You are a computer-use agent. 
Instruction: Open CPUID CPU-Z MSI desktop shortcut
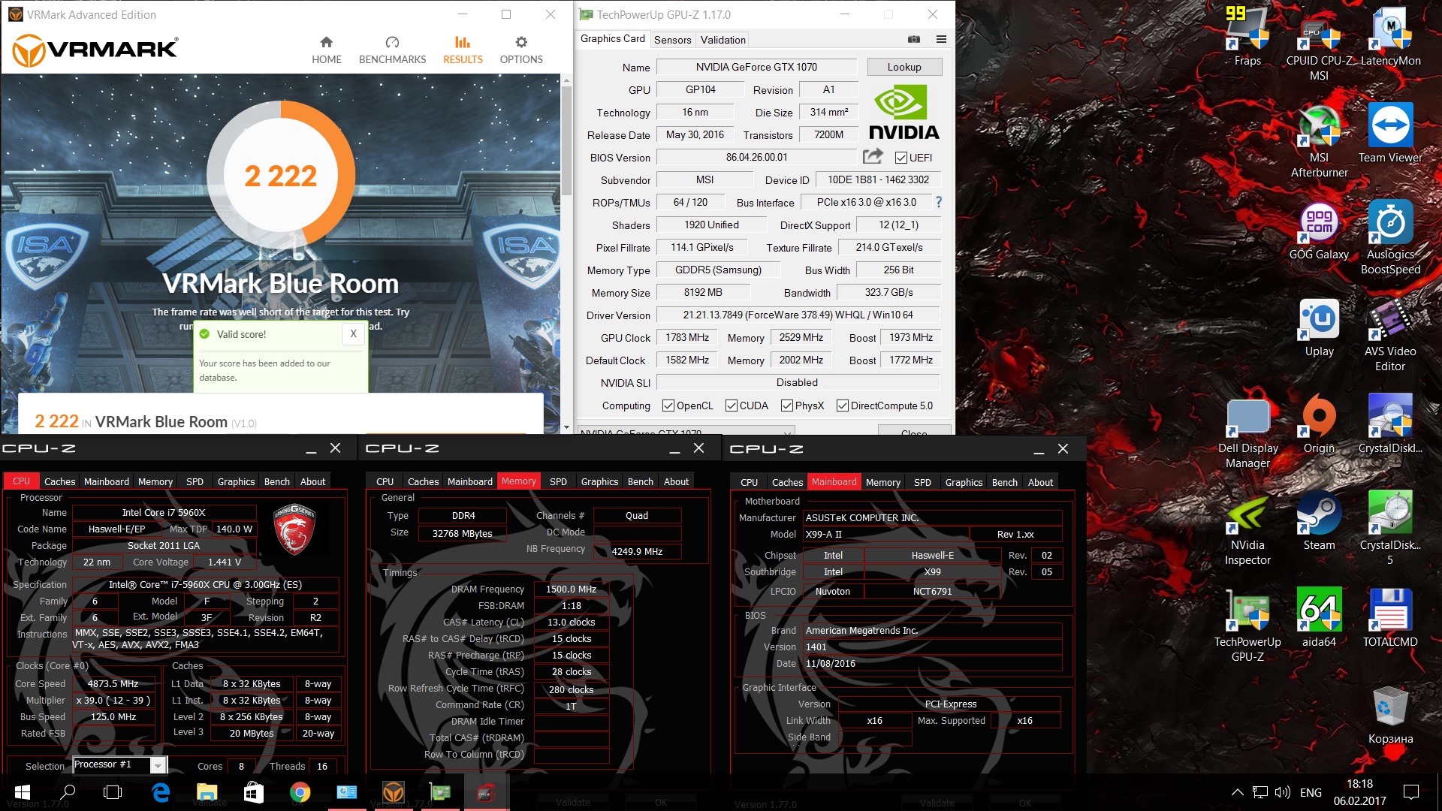coord(1319,45)
